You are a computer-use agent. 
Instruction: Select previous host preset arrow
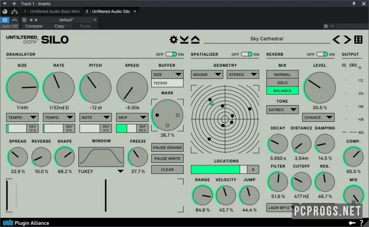point(31,20)
